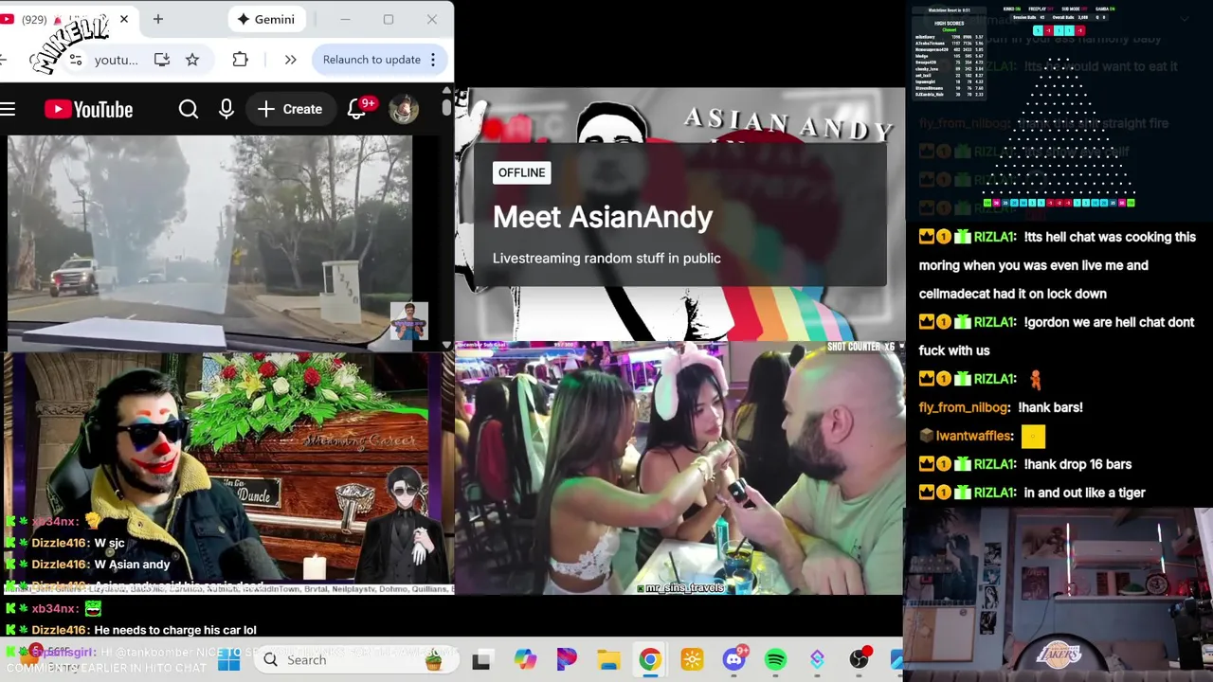This screenshot has width=1213, height=682.
Task: Click Iwantwaffles chat username
Action: click(975, 436)
